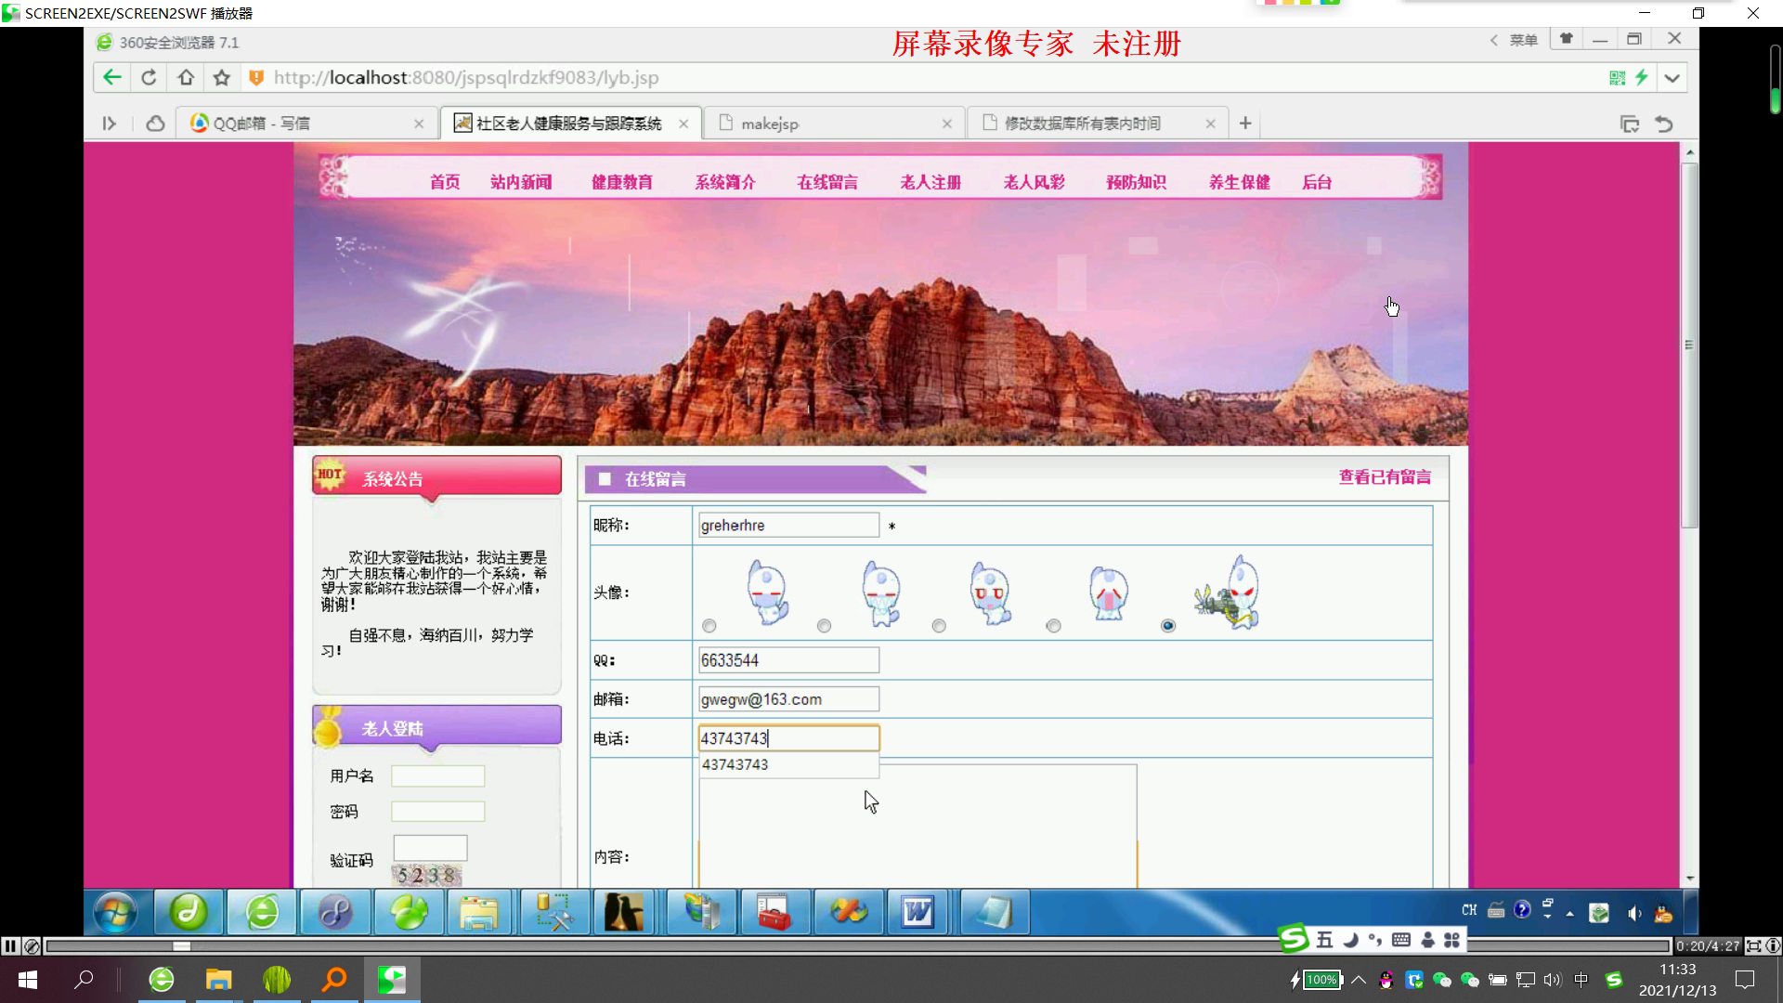Select the second avatar radio button

tap(824, 626)
